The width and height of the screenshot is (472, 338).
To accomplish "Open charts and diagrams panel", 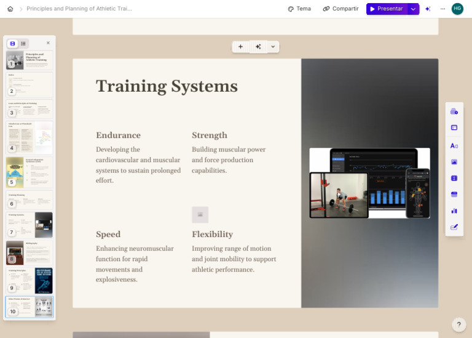I will [x=454, y=211].
